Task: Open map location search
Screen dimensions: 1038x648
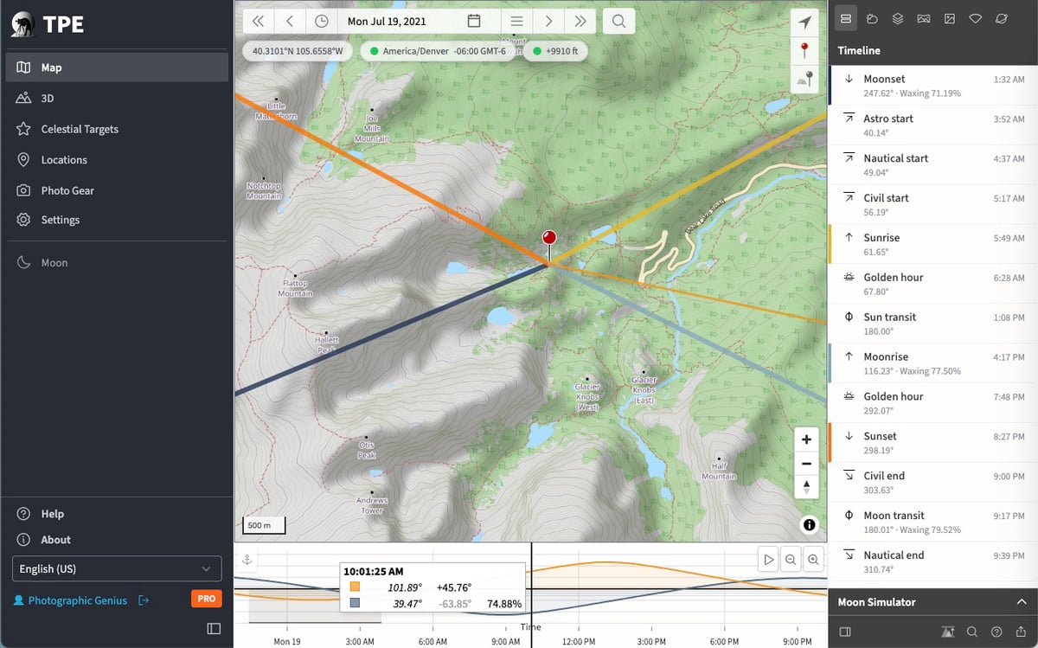Action: pyautogui.click(x=618, y=21)
